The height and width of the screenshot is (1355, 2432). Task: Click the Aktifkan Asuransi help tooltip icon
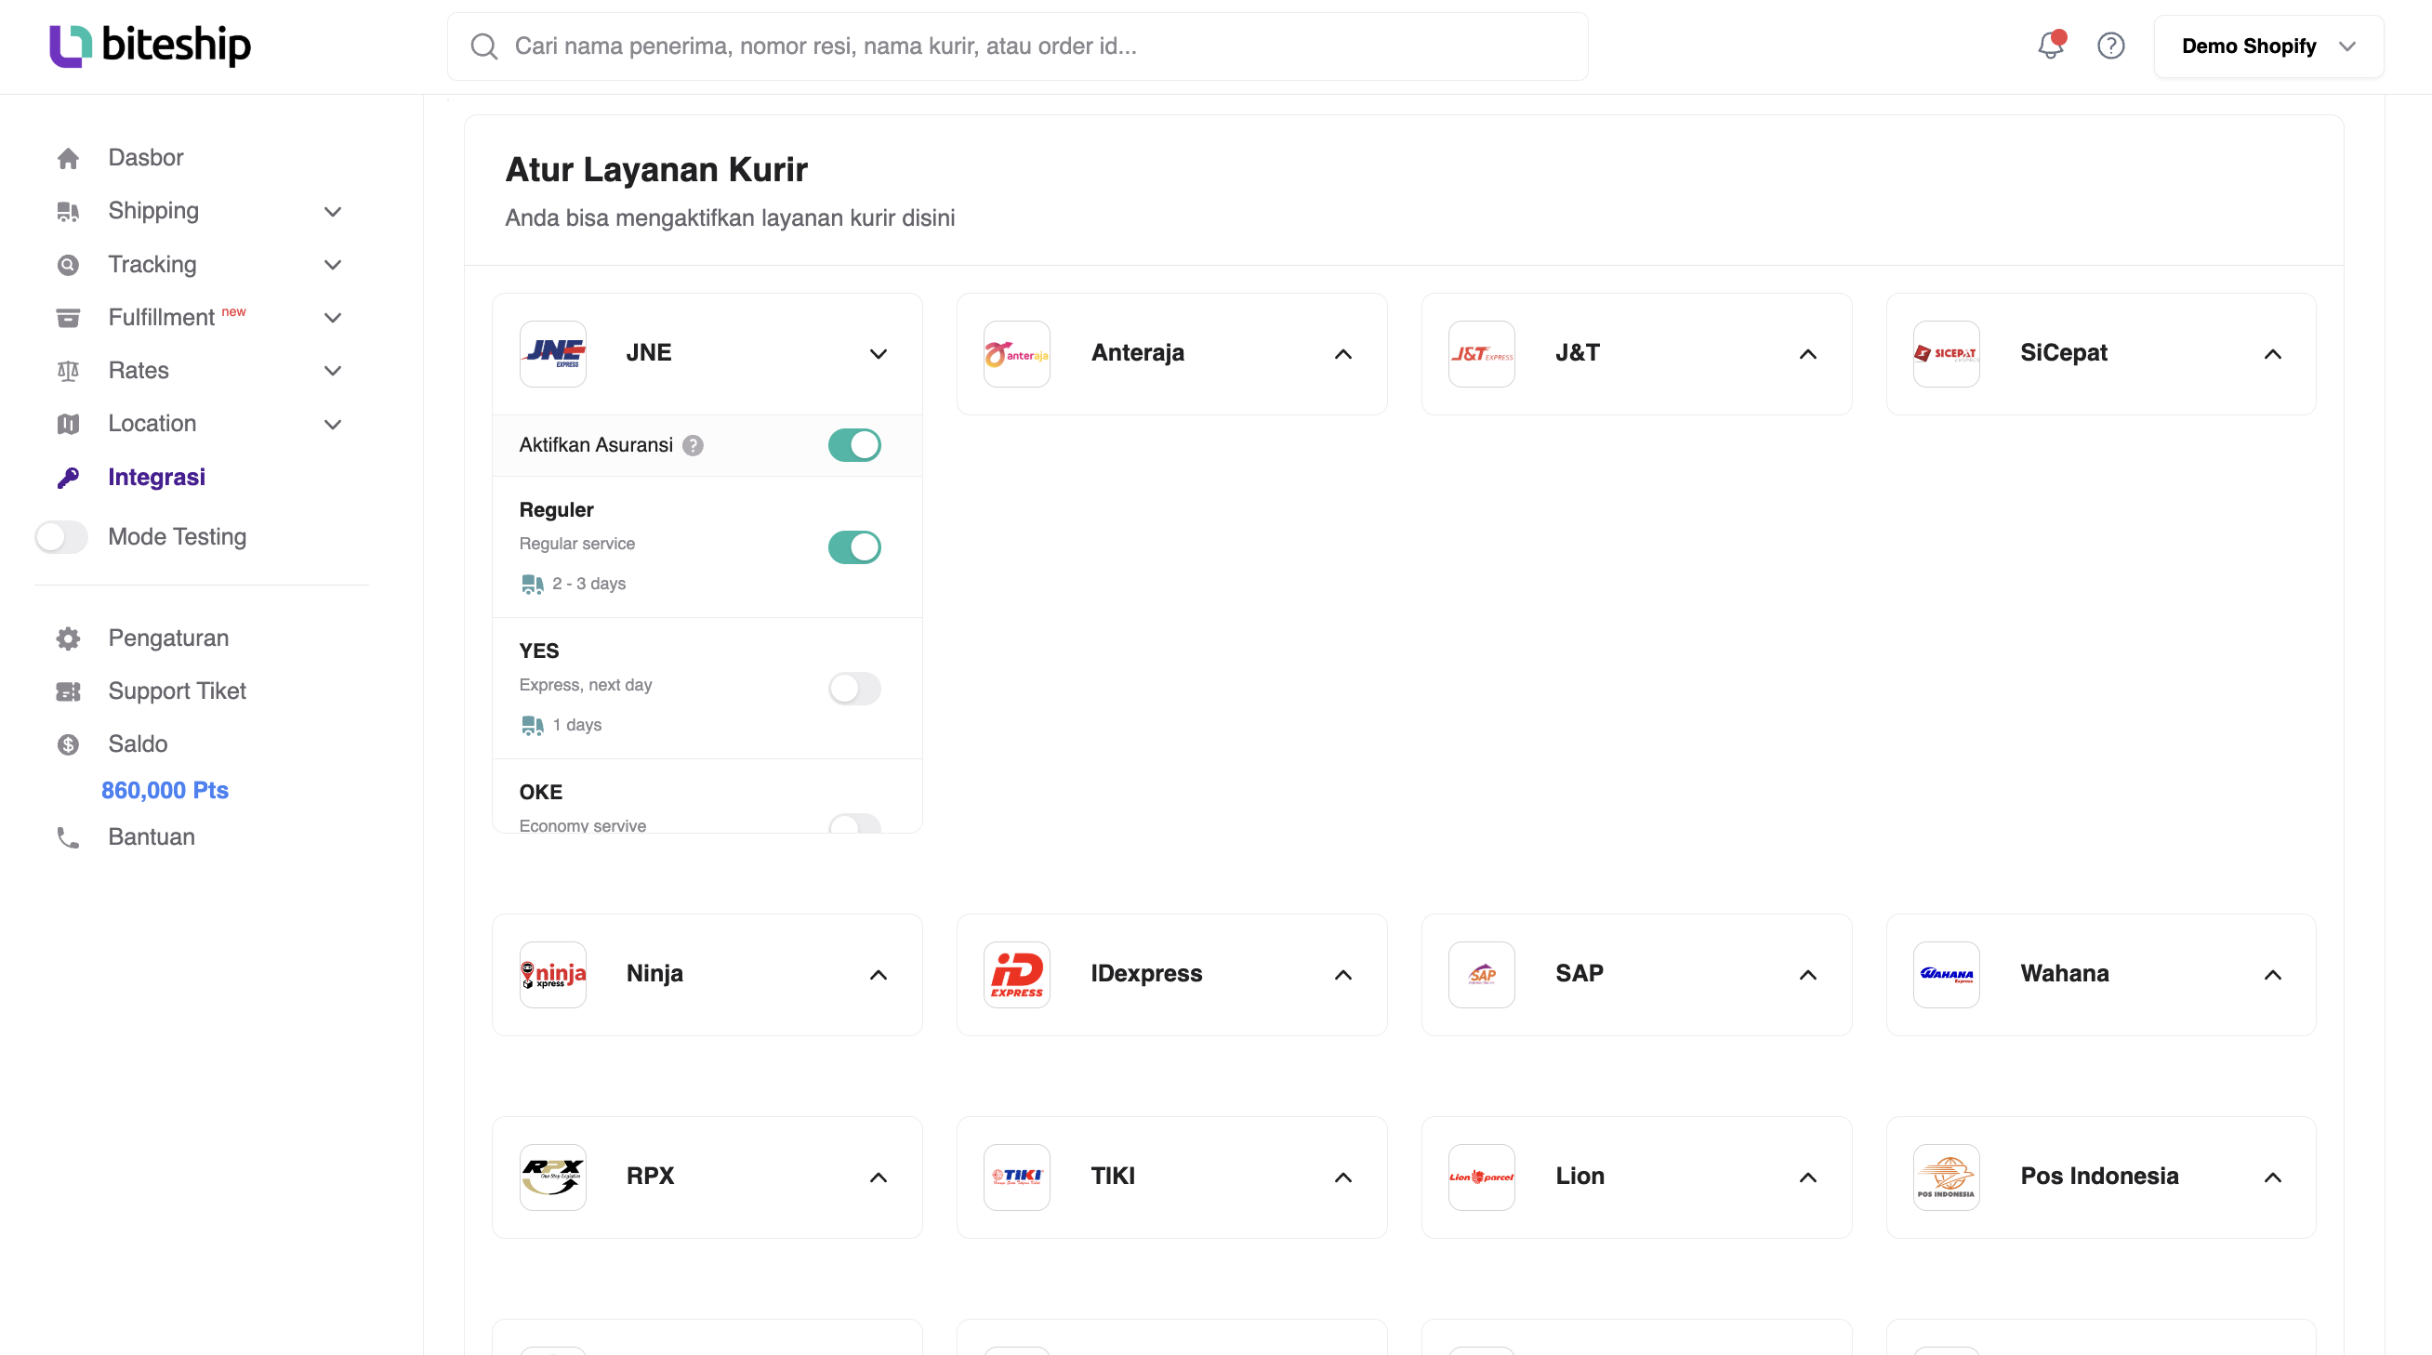(x=693, y=445)
